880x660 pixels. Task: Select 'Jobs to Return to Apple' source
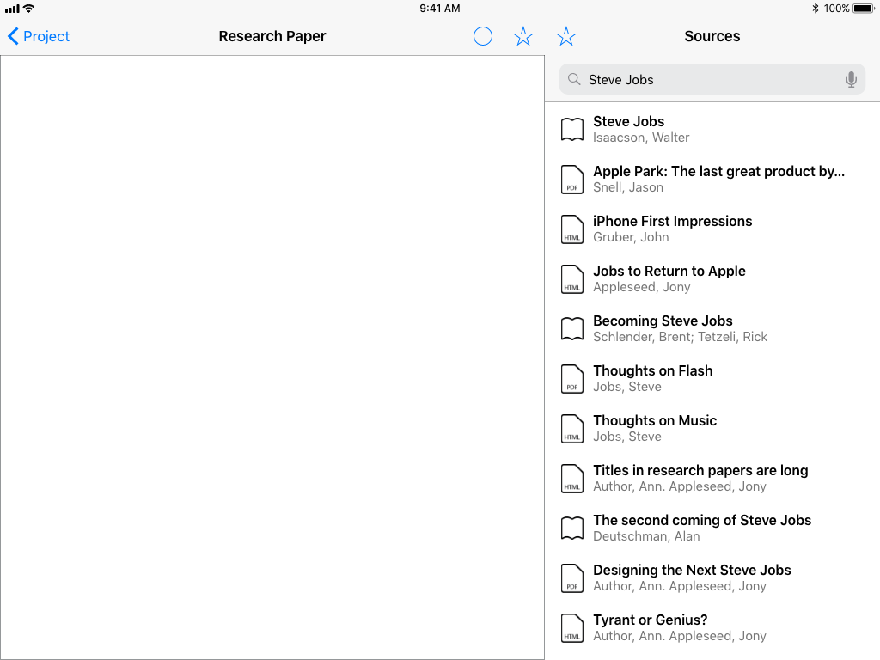(669, 271)
